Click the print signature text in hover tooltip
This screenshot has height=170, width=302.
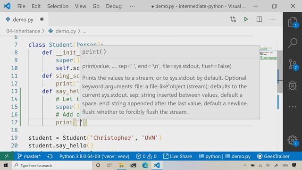[x=157, y=66]
